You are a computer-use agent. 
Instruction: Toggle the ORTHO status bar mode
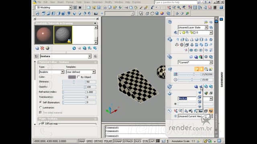tap(98, 141)
